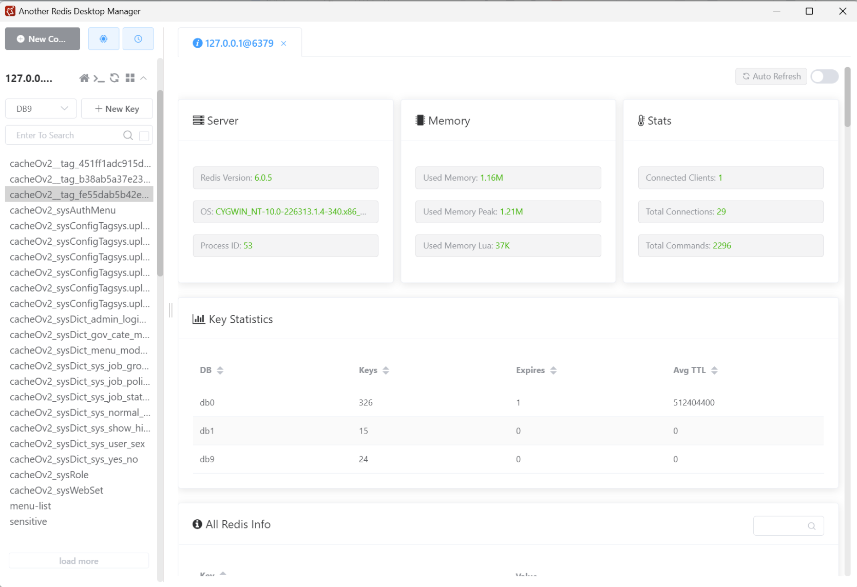Click the Redis Version: 6.0.5 field
Image resolution: width=857 pixels, height=587 pixels.
click(285, 178)
